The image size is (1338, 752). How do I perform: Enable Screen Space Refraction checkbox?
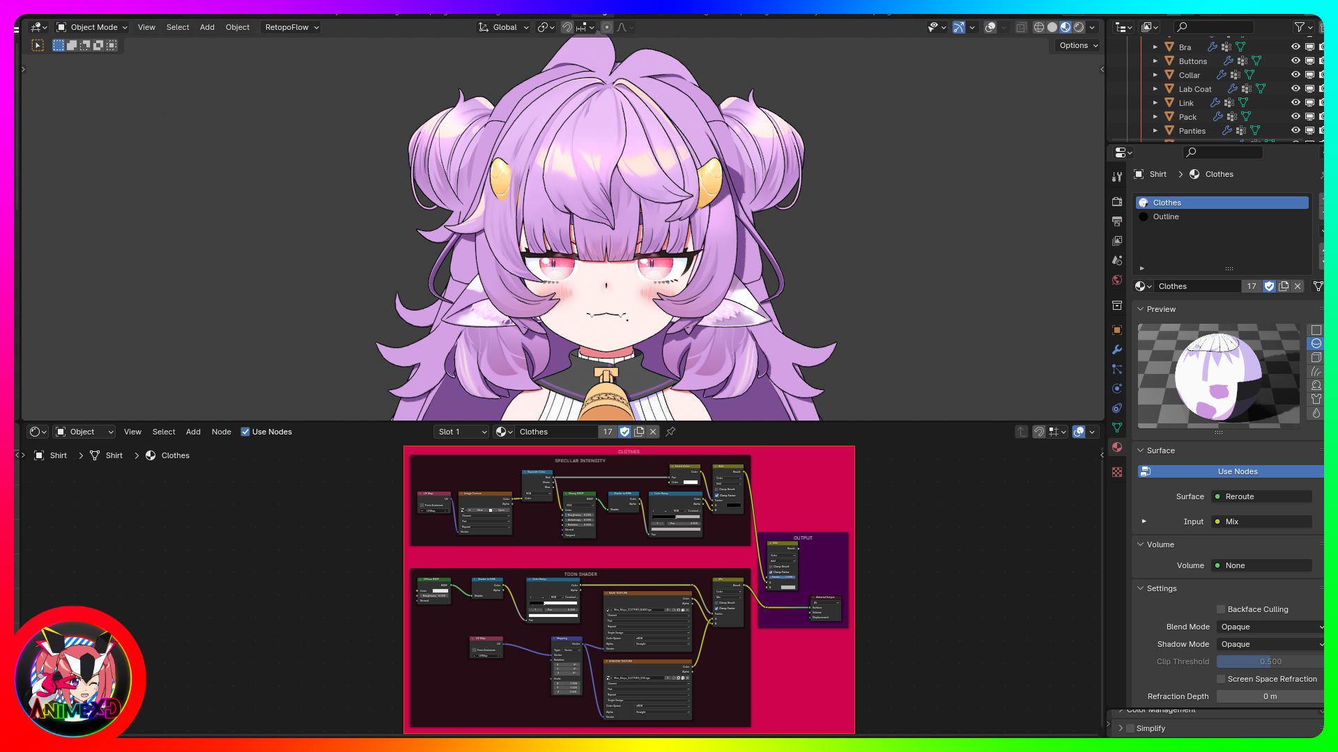click(x=1221, y=679)
